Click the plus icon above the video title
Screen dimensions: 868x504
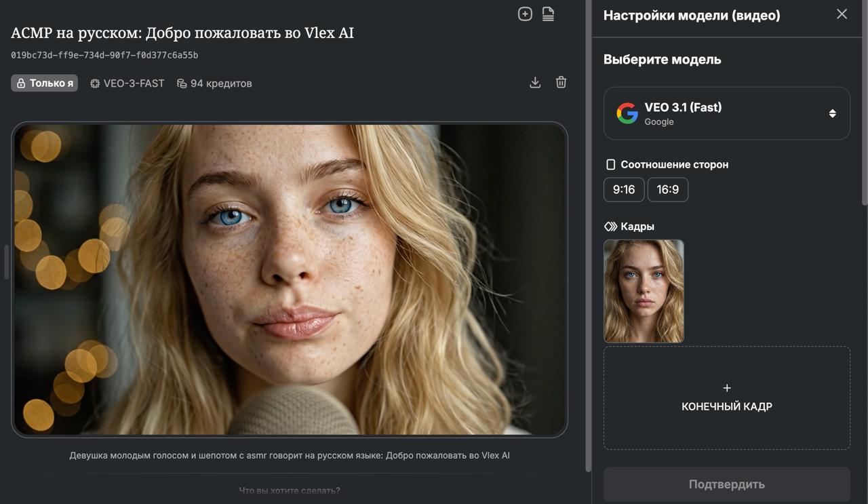[524, 13]
